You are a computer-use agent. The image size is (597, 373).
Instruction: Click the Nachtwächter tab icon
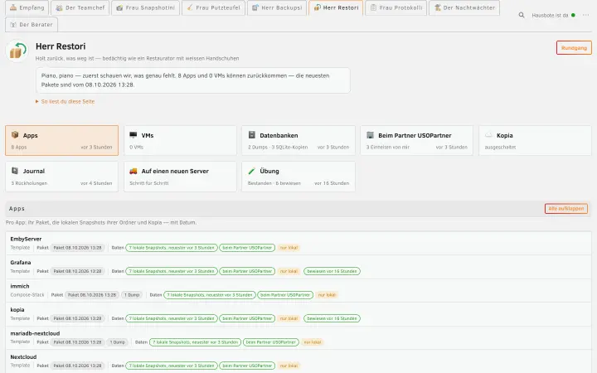click(438, 7)
